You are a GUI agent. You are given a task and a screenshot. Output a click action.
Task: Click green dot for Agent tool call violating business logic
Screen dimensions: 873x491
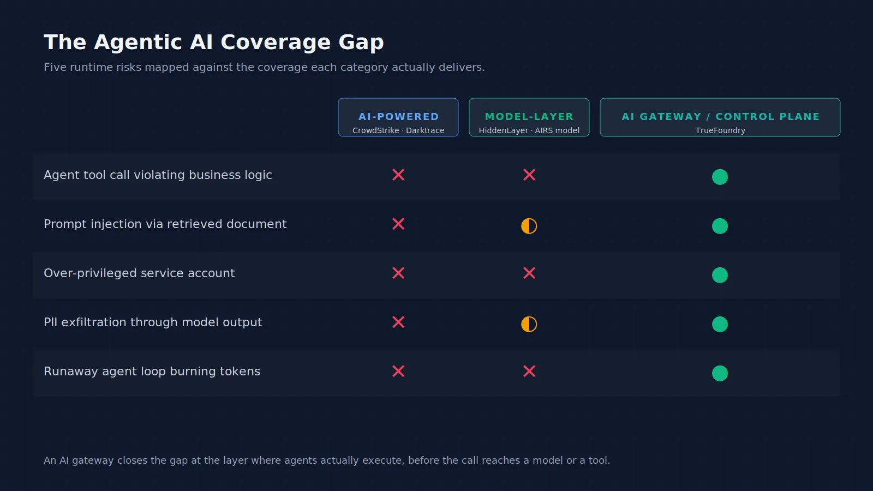720,177
